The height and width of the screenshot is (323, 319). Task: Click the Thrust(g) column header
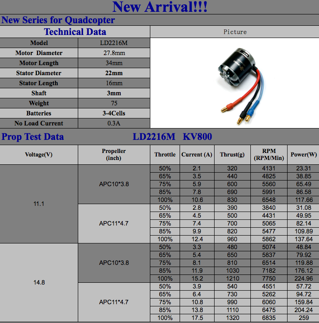point(232,155)
